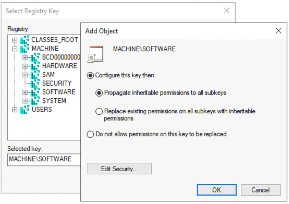Click the CLASSES_ROOT registry hive icon
The height and width of the screenshot is (204, 289).
tap(25, 40)
